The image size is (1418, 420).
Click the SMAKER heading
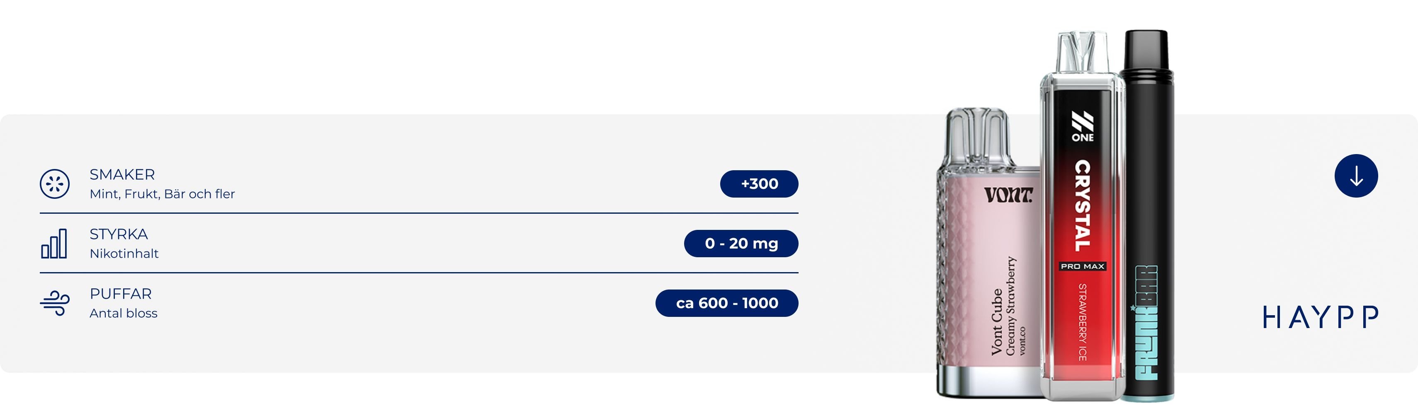[x=122, y=174]
